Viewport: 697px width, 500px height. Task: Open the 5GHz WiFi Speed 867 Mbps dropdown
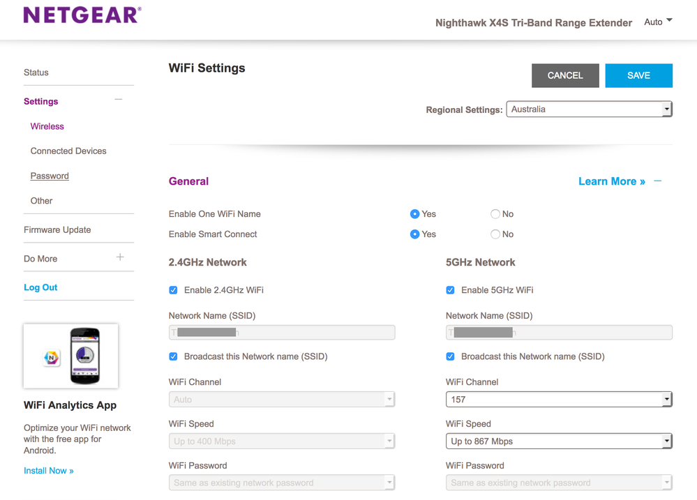point(559,441)
